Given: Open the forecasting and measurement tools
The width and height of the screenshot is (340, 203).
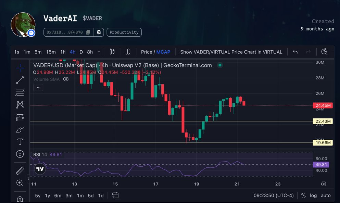Looking at the screenshot, I should [20, 117].
